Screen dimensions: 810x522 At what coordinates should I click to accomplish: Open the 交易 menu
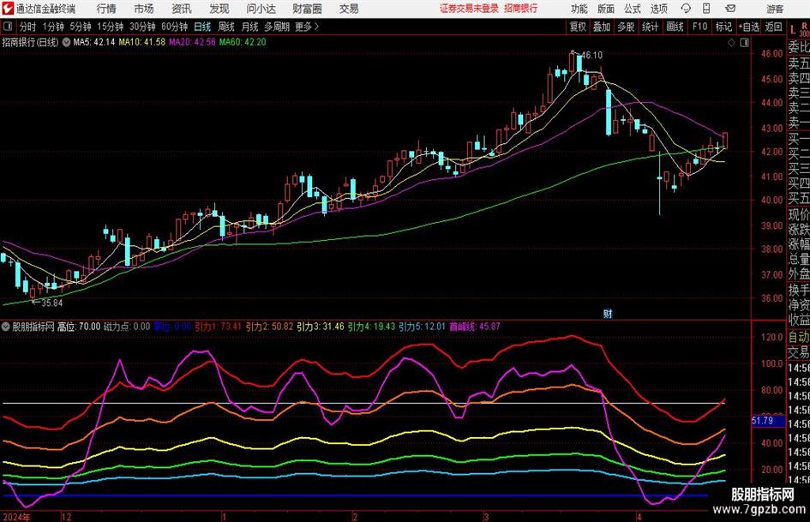[x=349, y=9]
